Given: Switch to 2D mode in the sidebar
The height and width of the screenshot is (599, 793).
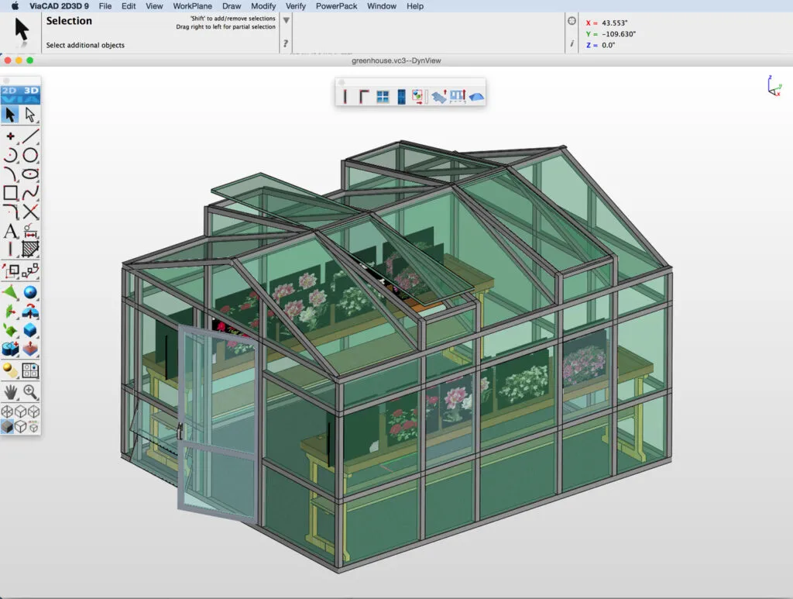Looking at the screenshot, I should [x=11, y=91].
